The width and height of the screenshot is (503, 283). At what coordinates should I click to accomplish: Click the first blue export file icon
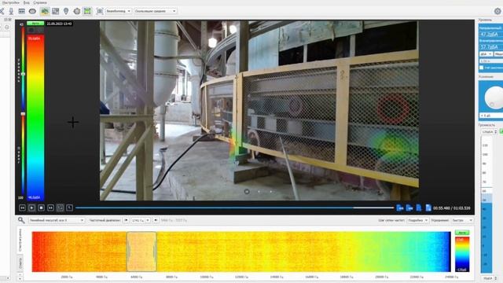click(400, 208)
